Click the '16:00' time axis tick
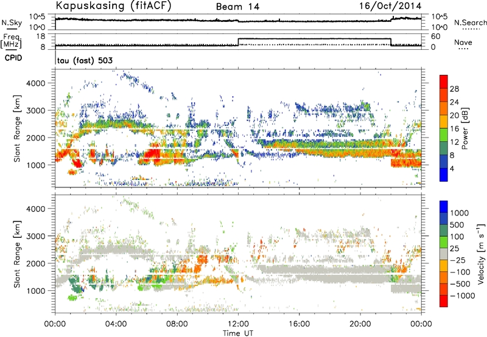Screen dimensions: 487x337 click(299, 324)
